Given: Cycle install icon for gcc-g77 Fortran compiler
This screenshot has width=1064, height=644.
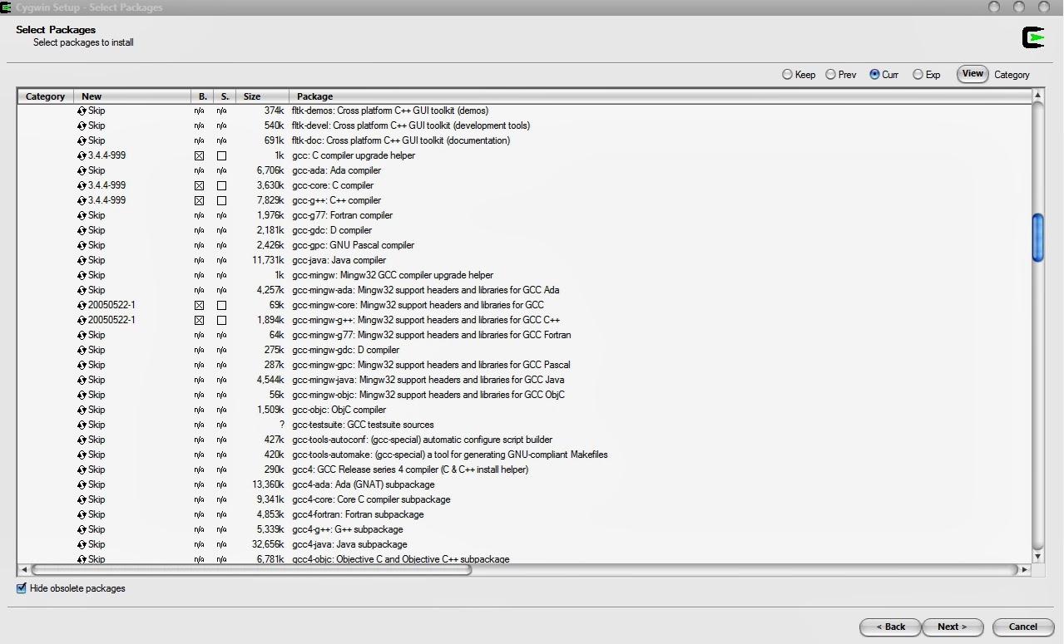Looking at the screenshot, I should [x=82, y=215].
